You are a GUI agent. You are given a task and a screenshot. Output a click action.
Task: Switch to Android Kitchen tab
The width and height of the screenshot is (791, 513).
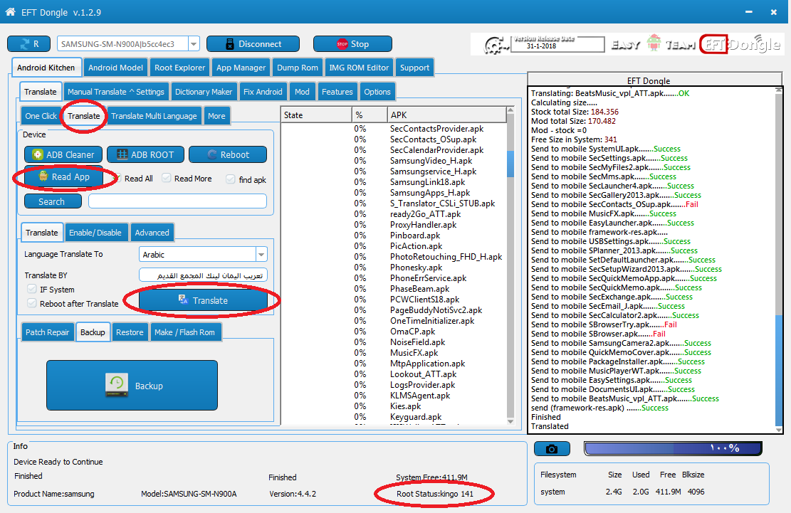pyautogui.click(x=46, y=68)
